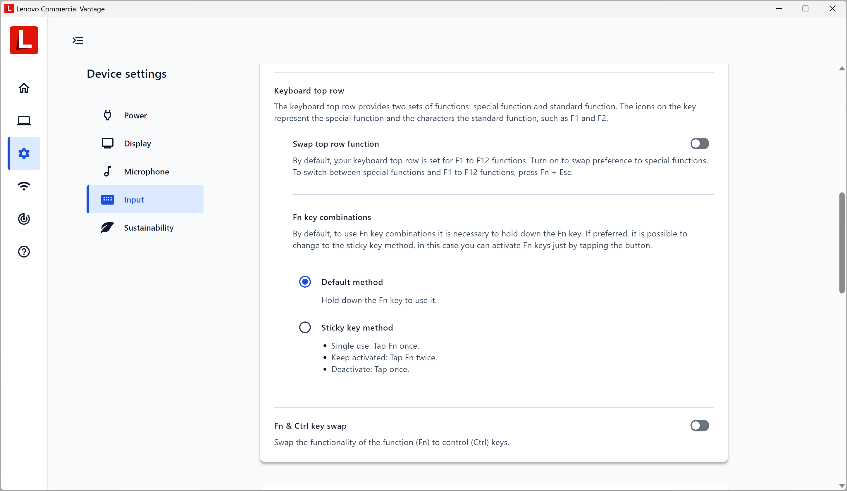
Task: Click the Lenovo red L logo
Action: (x=24, y=40)
